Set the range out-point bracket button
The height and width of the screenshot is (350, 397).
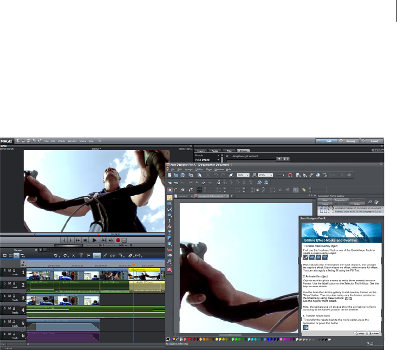pos(70,240)
